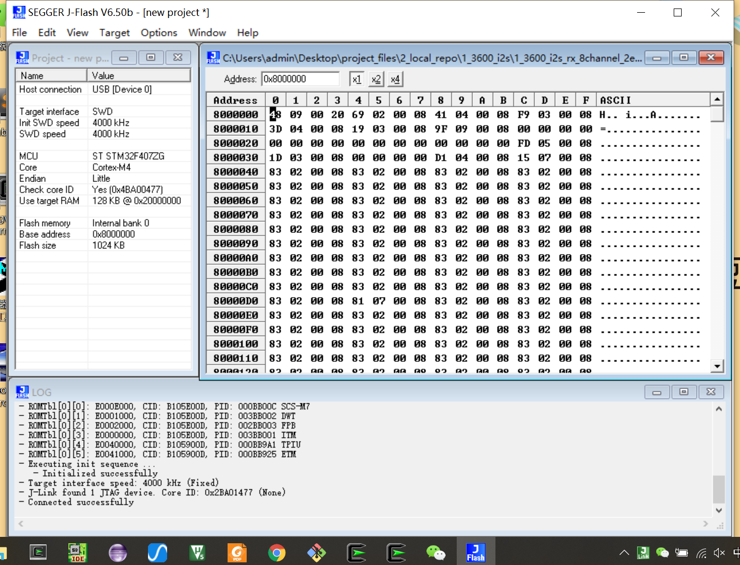Click the LOG panel scroll down arrow
The image size is (740, 565).
click(719, 510)
